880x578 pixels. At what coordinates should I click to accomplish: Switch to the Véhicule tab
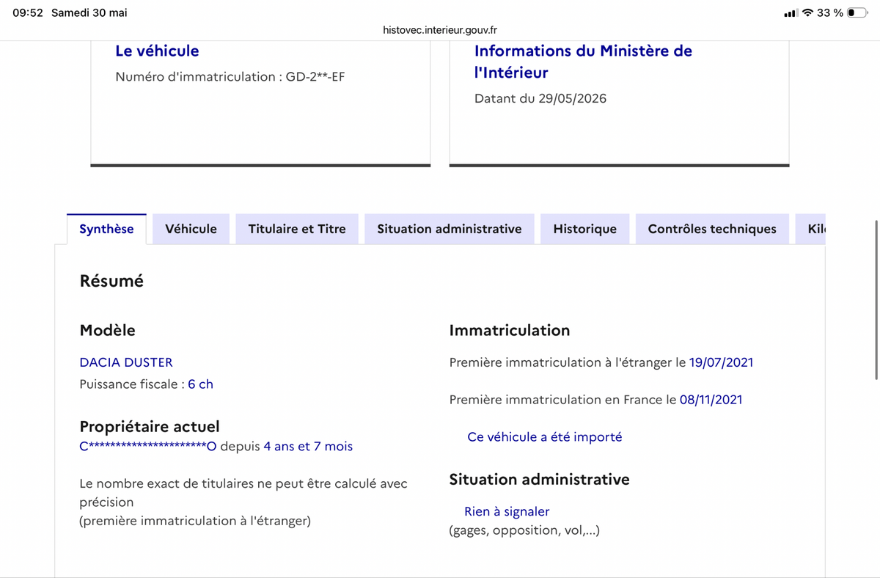[x=191, y=229]
